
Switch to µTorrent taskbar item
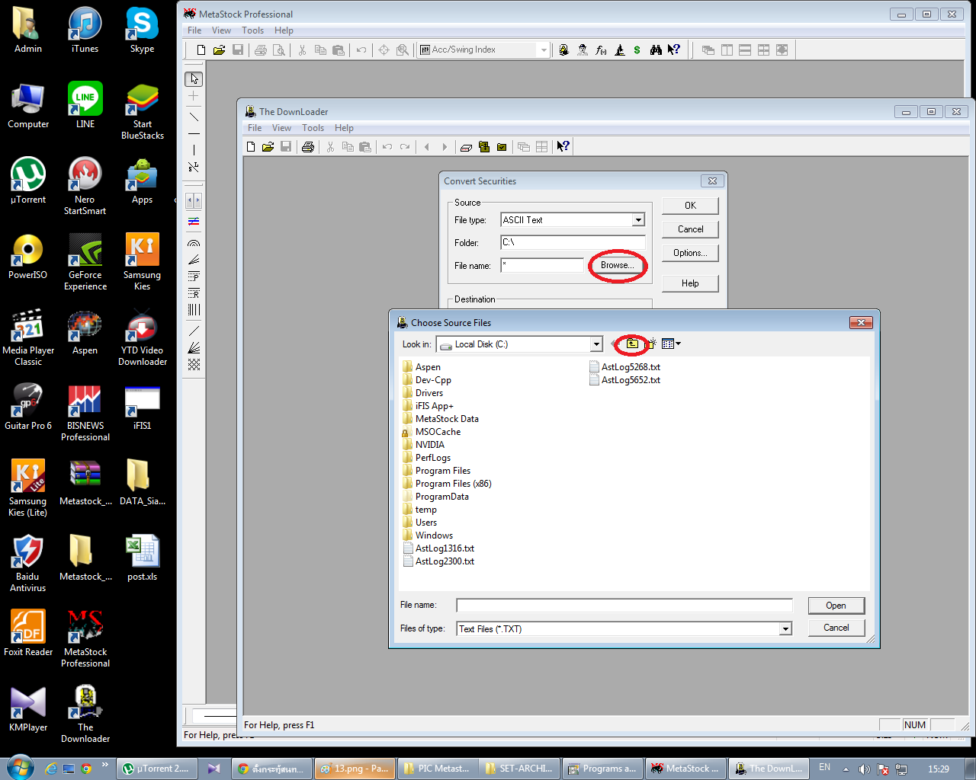(156, 769)
